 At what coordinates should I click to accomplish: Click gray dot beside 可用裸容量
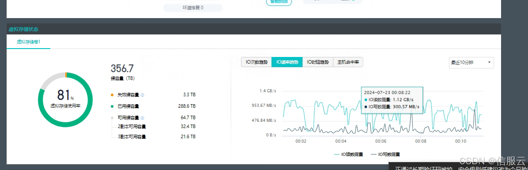click(112, 118)
